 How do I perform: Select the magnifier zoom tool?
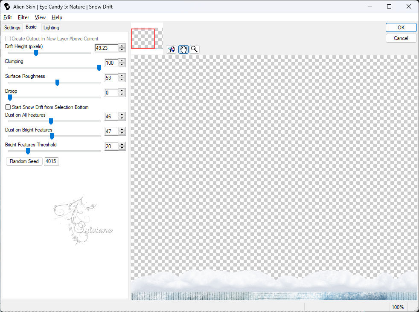[195, 49]
